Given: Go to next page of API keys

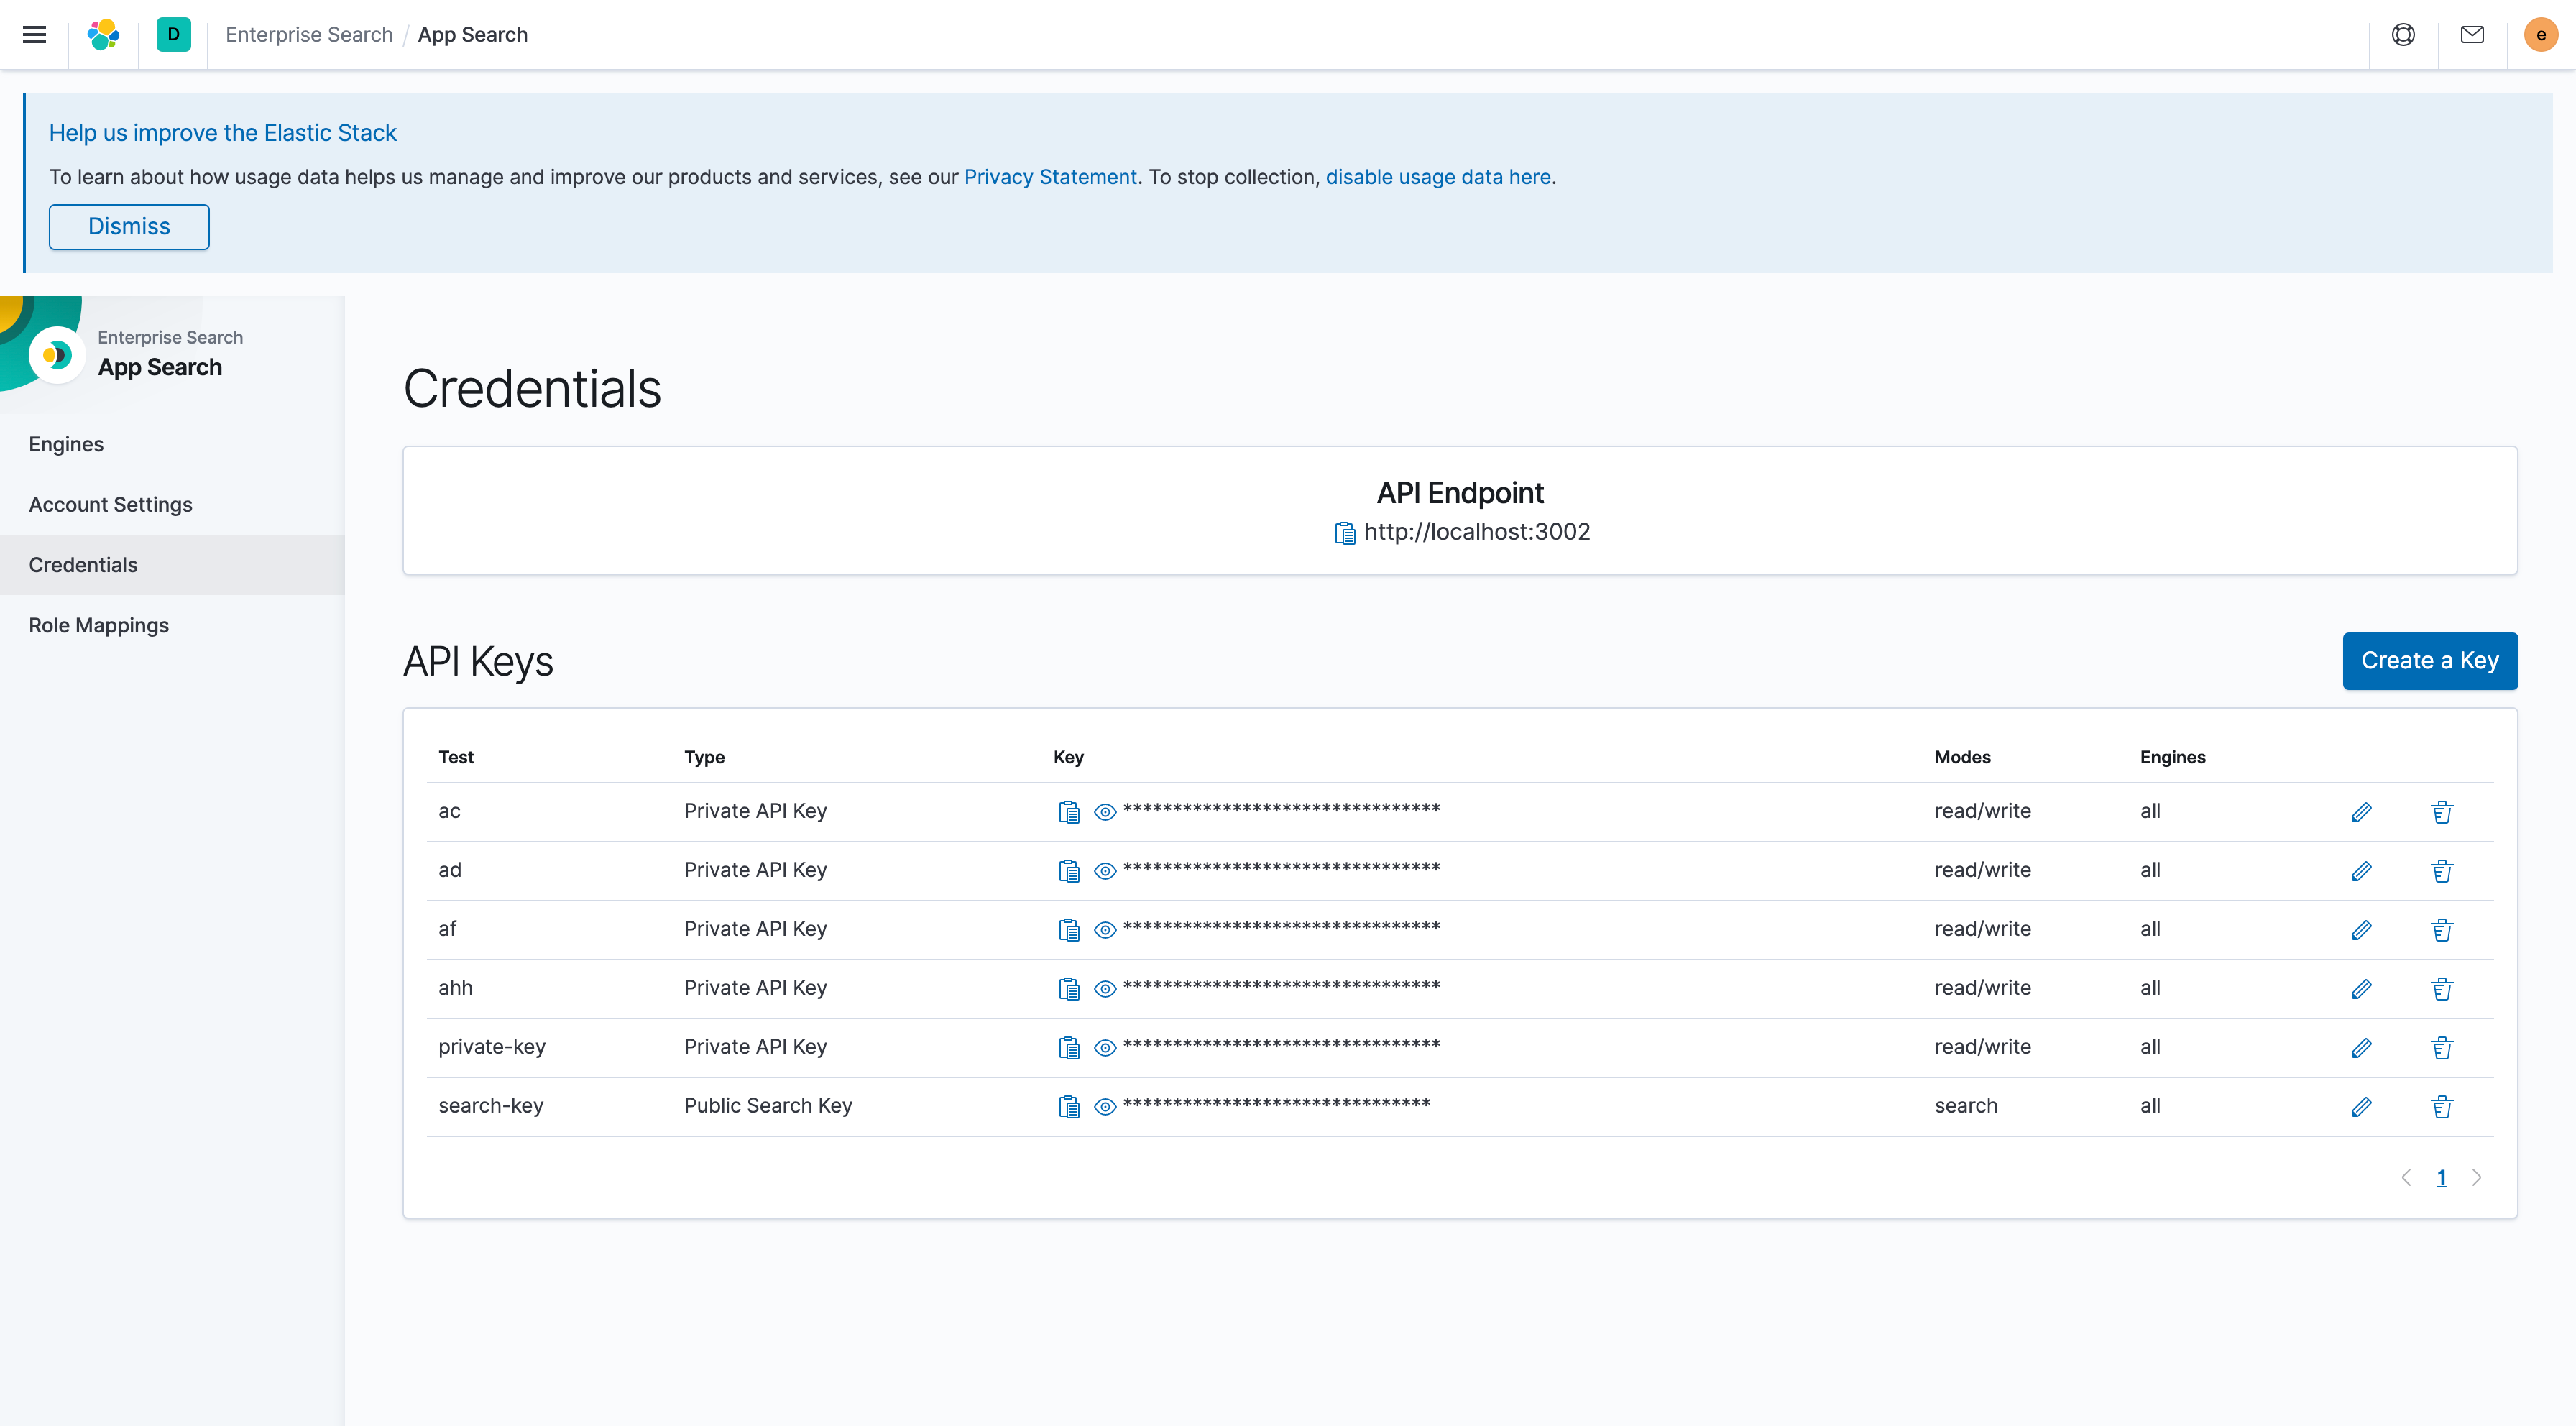Looking at the screenshot, I should click(2477, 1178).
